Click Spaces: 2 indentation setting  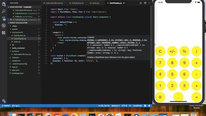(x=116, y=106)
